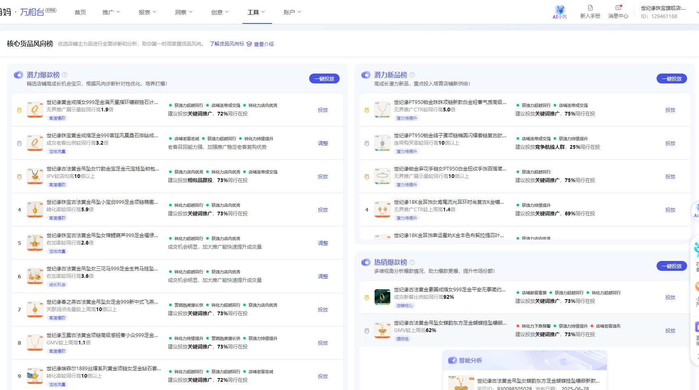699x390 pixels.
Task: Expand the 推广 dropdown menu
Action: pyautogui.click(x=111, y=12)
